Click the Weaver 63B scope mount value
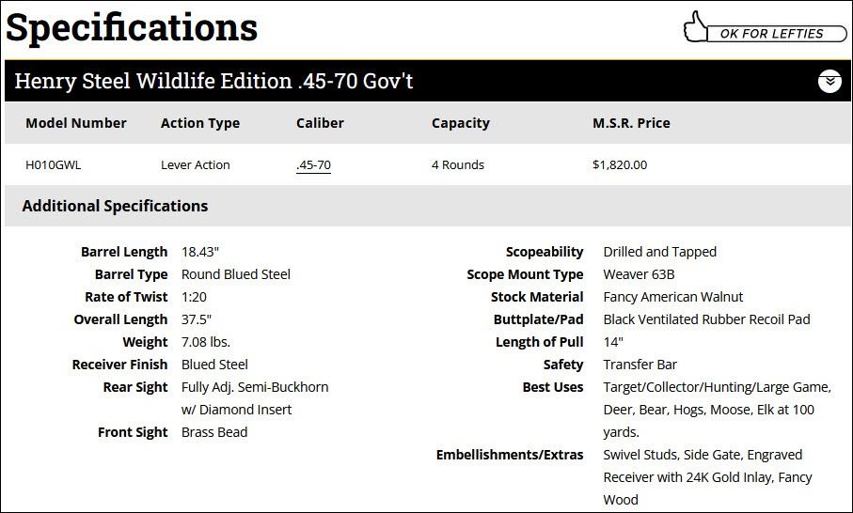This screenshot has height=513, width=853. coord(640,274)
